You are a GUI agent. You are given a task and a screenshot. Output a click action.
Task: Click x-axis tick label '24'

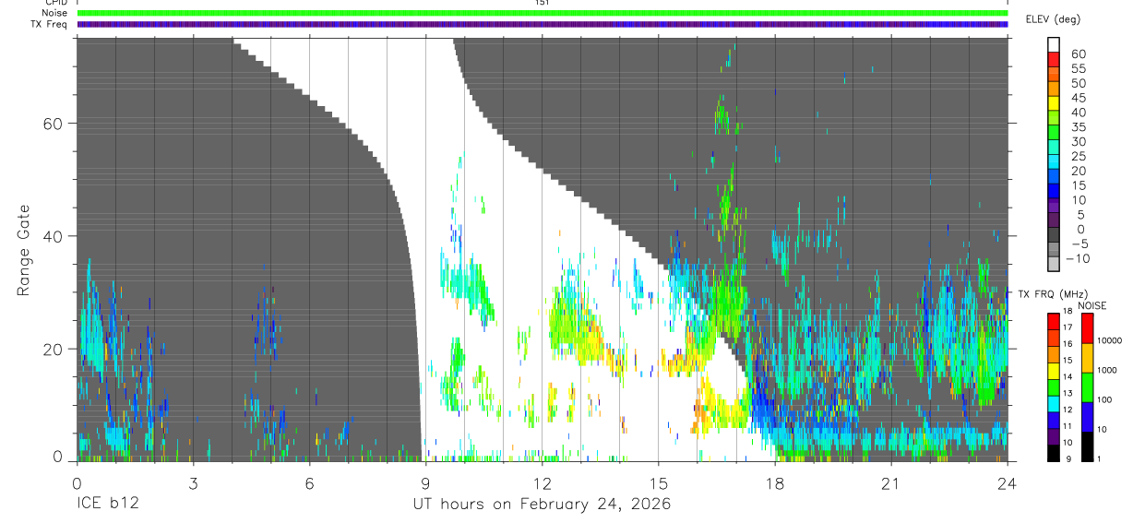1007,484
